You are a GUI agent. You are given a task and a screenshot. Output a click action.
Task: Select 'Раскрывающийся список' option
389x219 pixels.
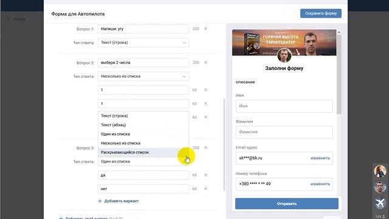pos(143,152)
